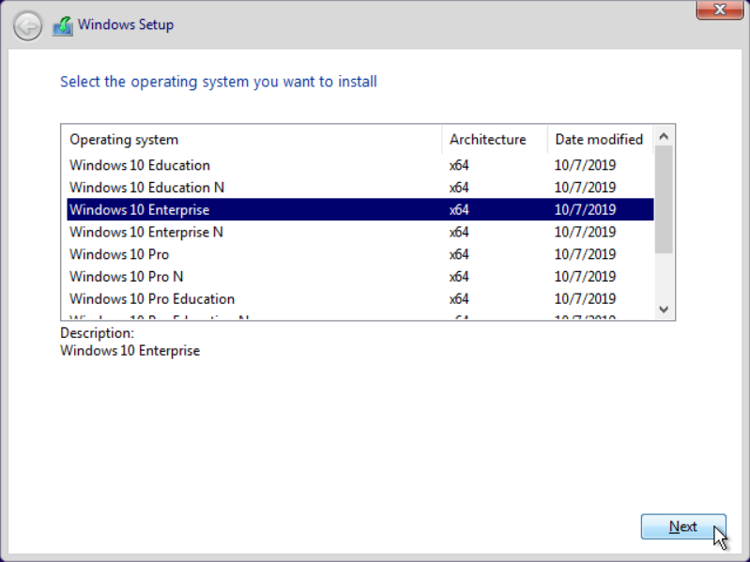Screen dimensions: 750x562
Task: Click the back arrow button
Action: click(x=27, y=26)
